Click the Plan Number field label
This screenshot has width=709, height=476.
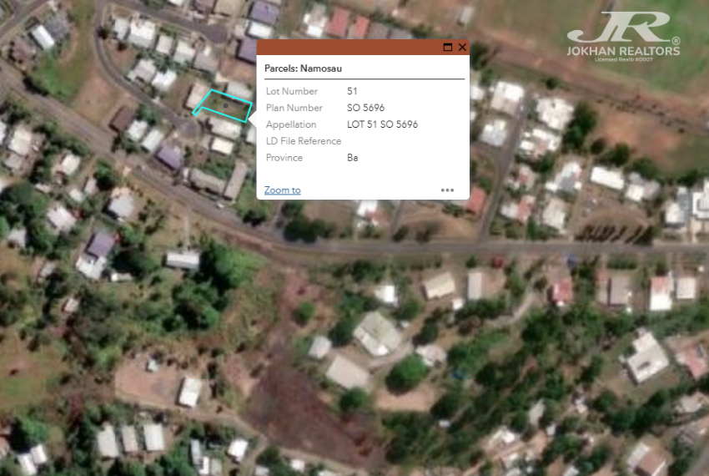click(294, 108)
